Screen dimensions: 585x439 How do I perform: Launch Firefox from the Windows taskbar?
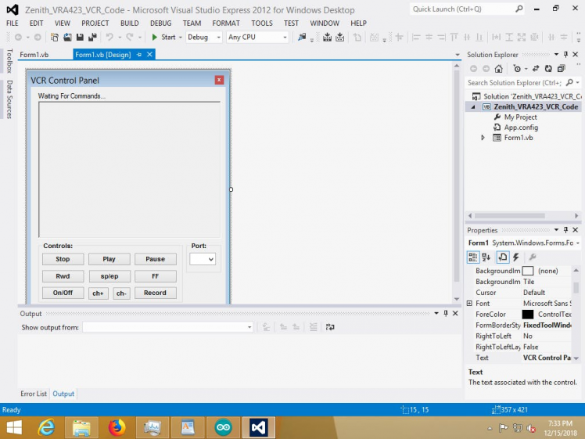(x=117, y=427)
